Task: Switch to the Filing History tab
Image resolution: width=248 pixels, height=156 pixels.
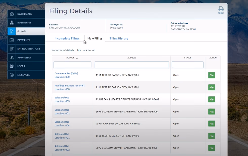Action: pos(119,38)
